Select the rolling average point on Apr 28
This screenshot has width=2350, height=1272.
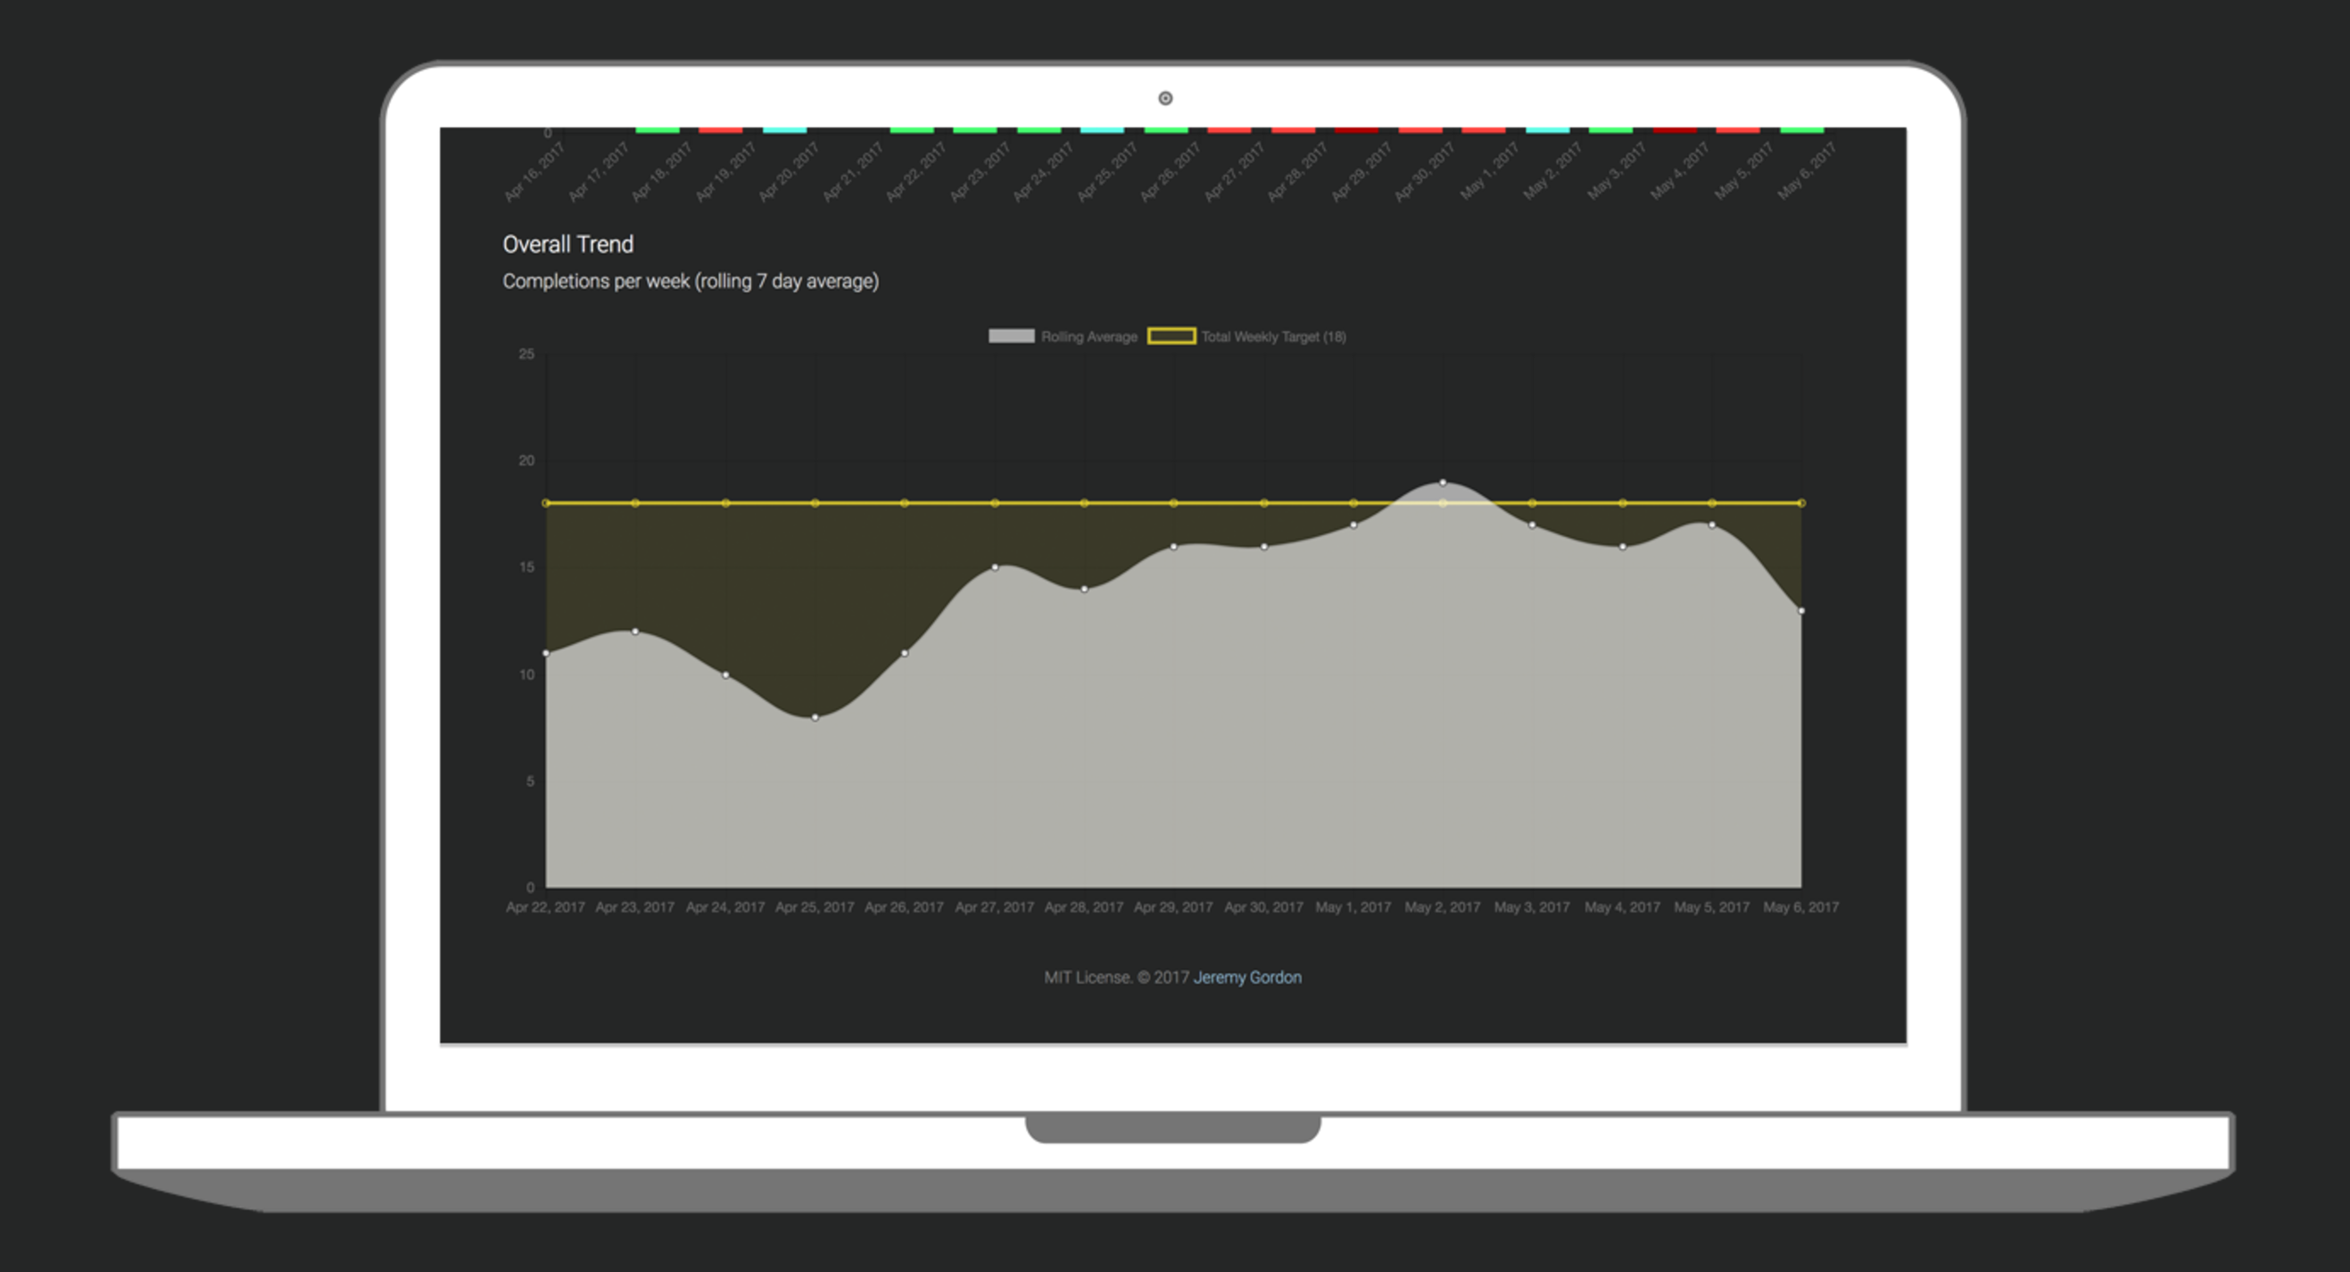coord(1084,589)
